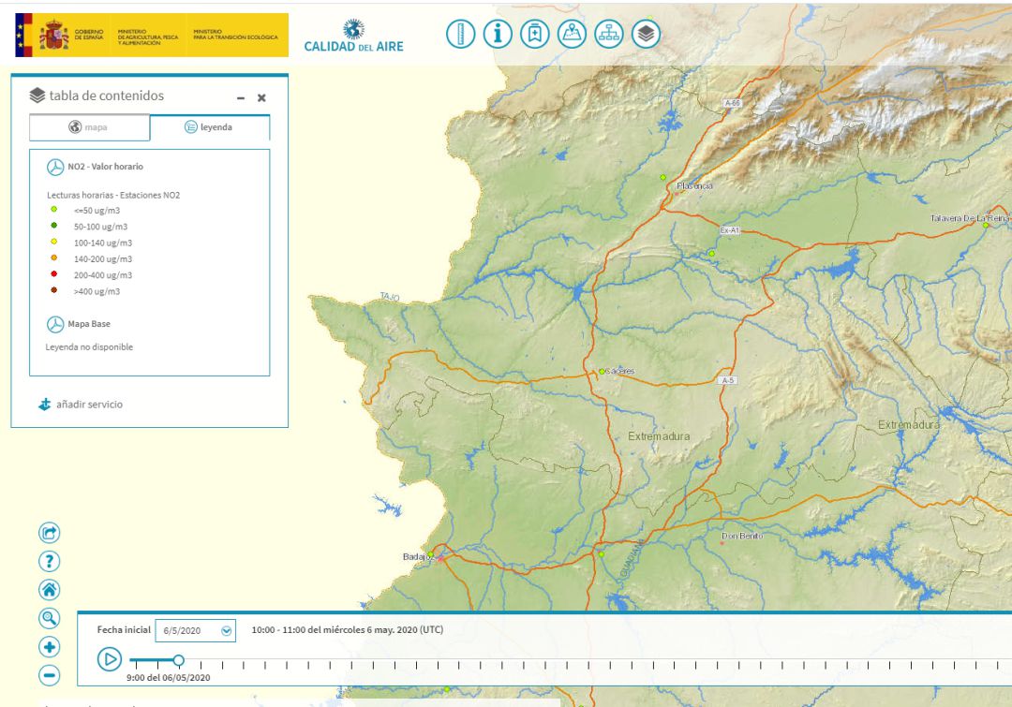This screenshot has height=707, width=1012.
Task: Click the Don Benito map label
Action: [742, 536]
